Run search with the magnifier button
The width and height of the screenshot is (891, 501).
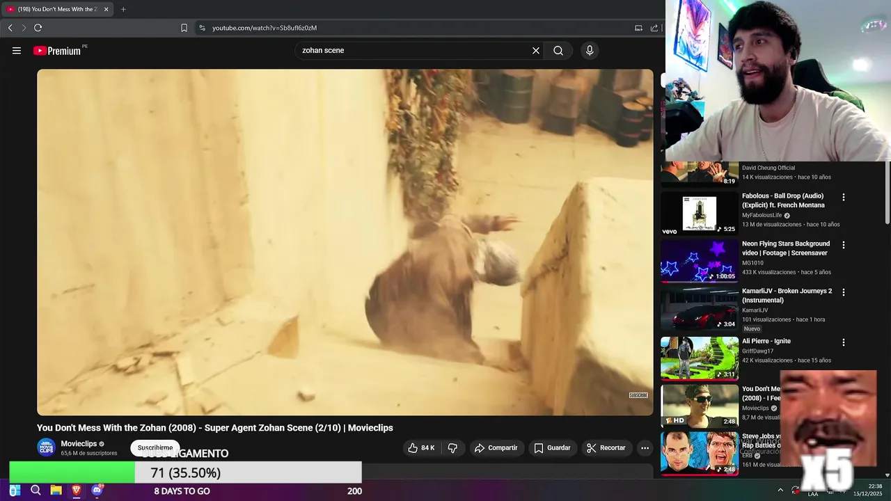[x=558, y=50]
